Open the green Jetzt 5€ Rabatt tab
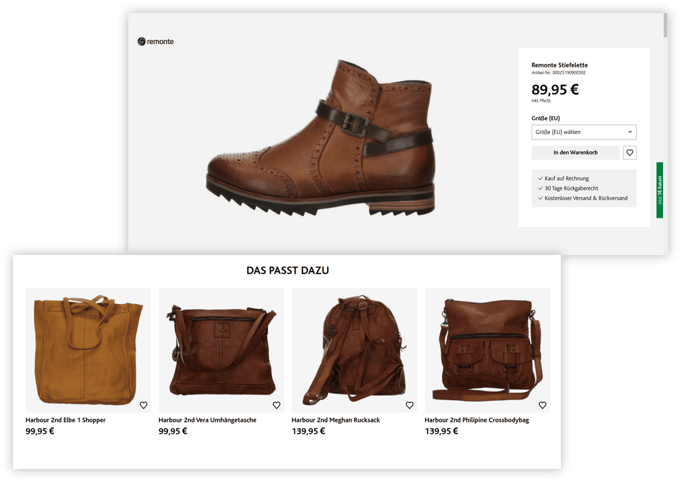Screen dimensions: 681x482 click(x=659, y=190)
